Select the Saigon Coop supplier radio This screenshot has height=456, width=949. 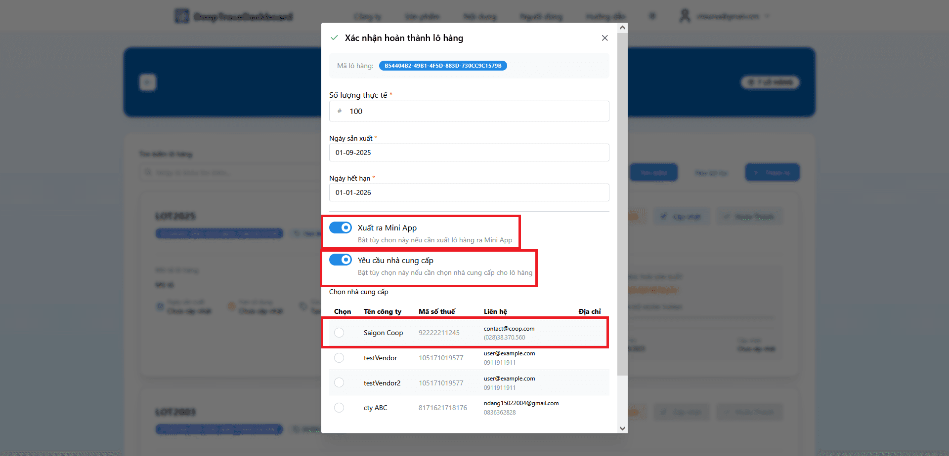[339, 333]
